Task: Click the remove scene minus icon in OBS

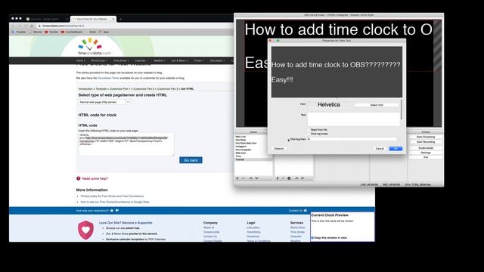Action: pos(244,178)
